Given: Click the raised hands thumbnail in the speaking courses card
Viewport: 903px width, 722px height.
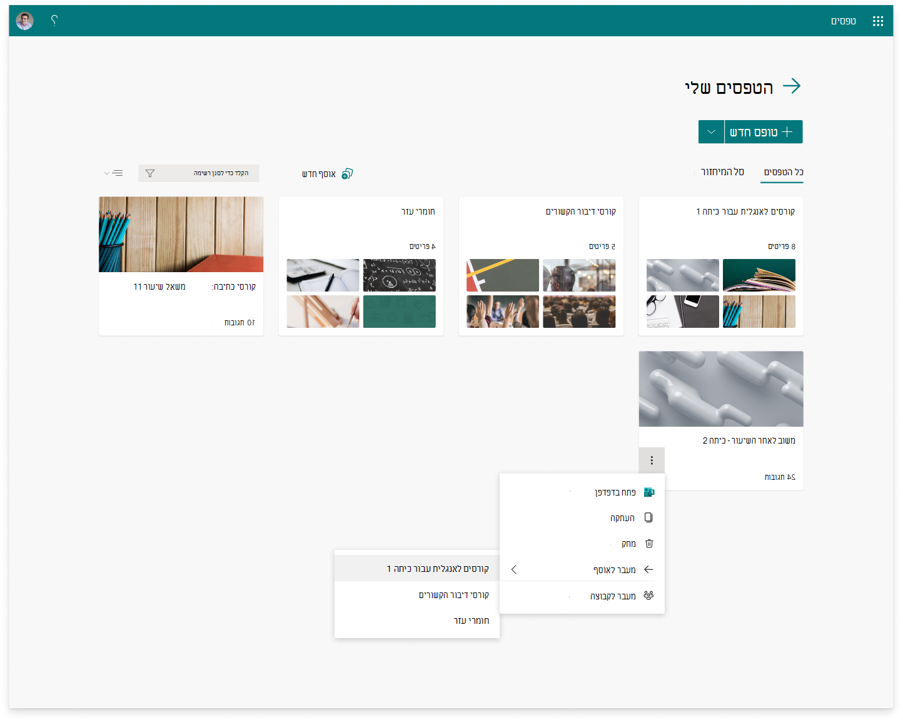Looking at the screenshot, I should point(503,312).
